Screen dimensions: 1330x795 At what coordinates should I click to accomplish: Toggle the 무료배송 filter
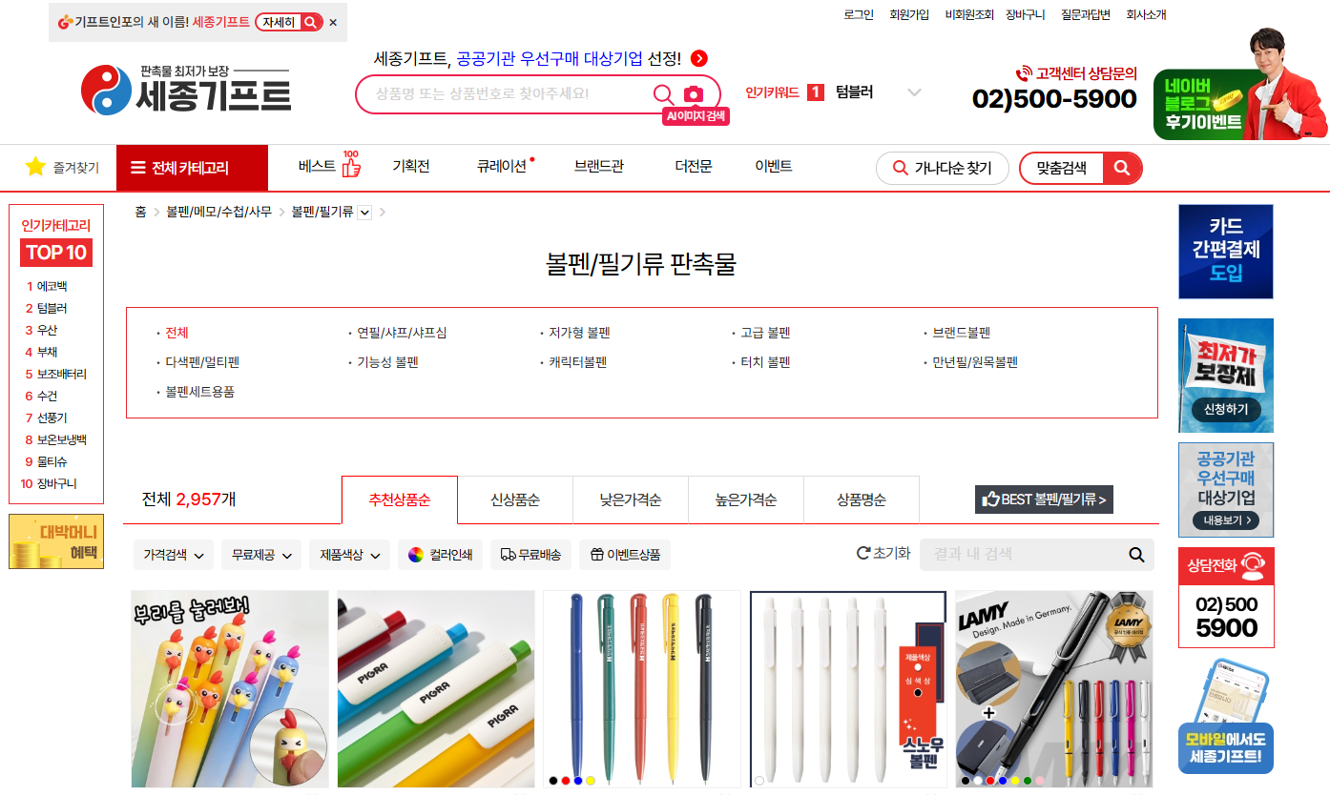(530, 555)
